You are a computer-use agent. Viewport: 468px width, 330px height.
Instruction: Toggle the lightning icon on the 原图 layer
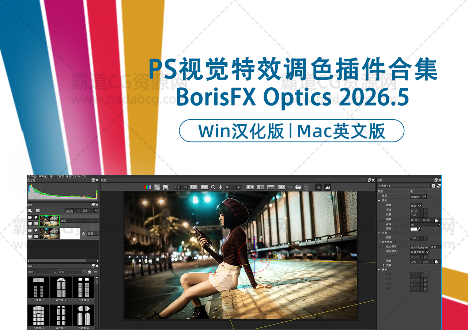(x=36, y=231)
